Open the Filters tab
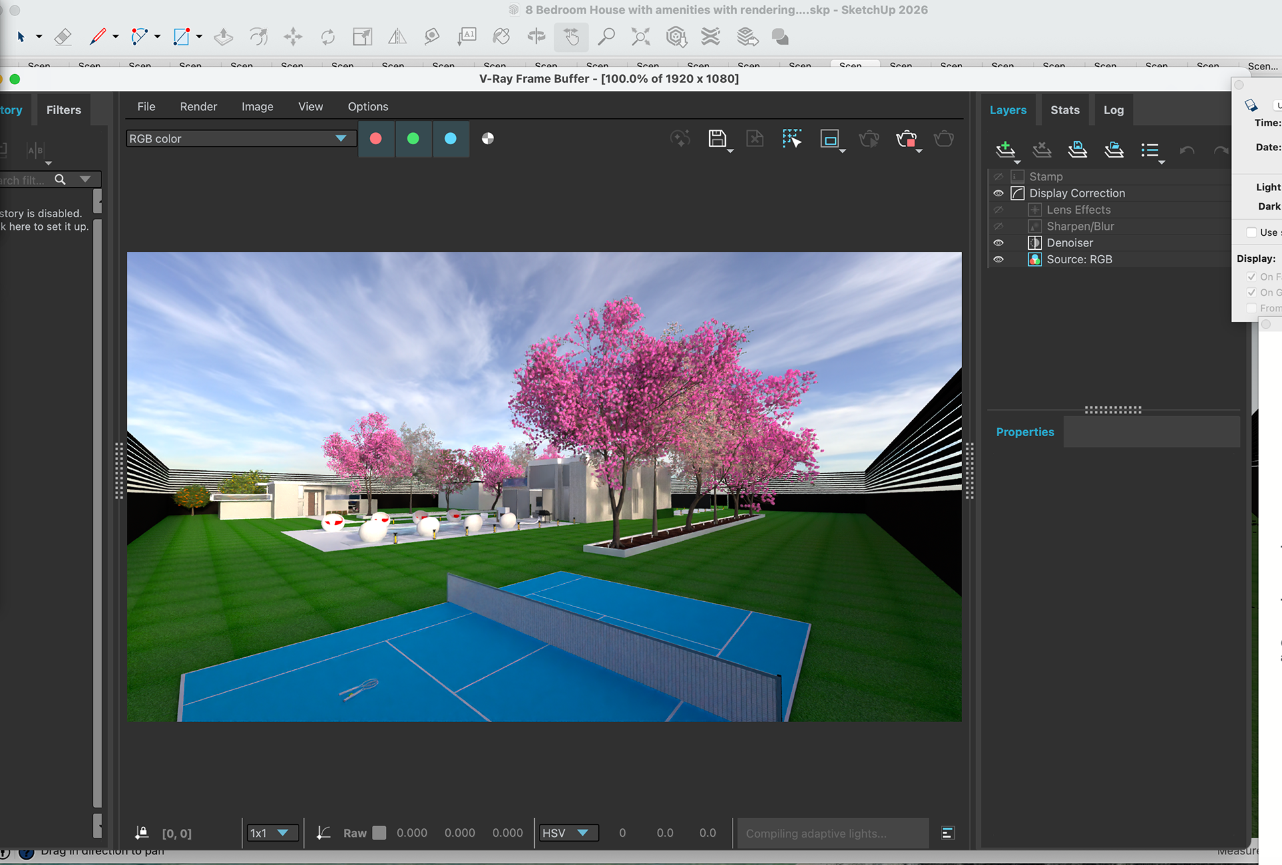The image size is (1282, 865). pos(63,110)
